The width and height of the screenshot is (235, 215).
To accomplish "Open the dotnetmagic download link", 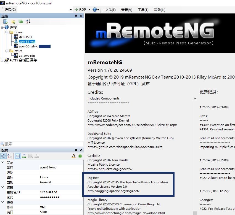I will [126, 213].
